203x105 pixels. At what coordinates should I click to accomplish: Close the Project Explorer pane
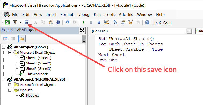point(82,31)
